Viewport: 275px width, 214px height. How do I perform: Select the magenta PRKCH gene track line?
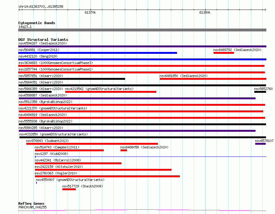click(142, 210)
